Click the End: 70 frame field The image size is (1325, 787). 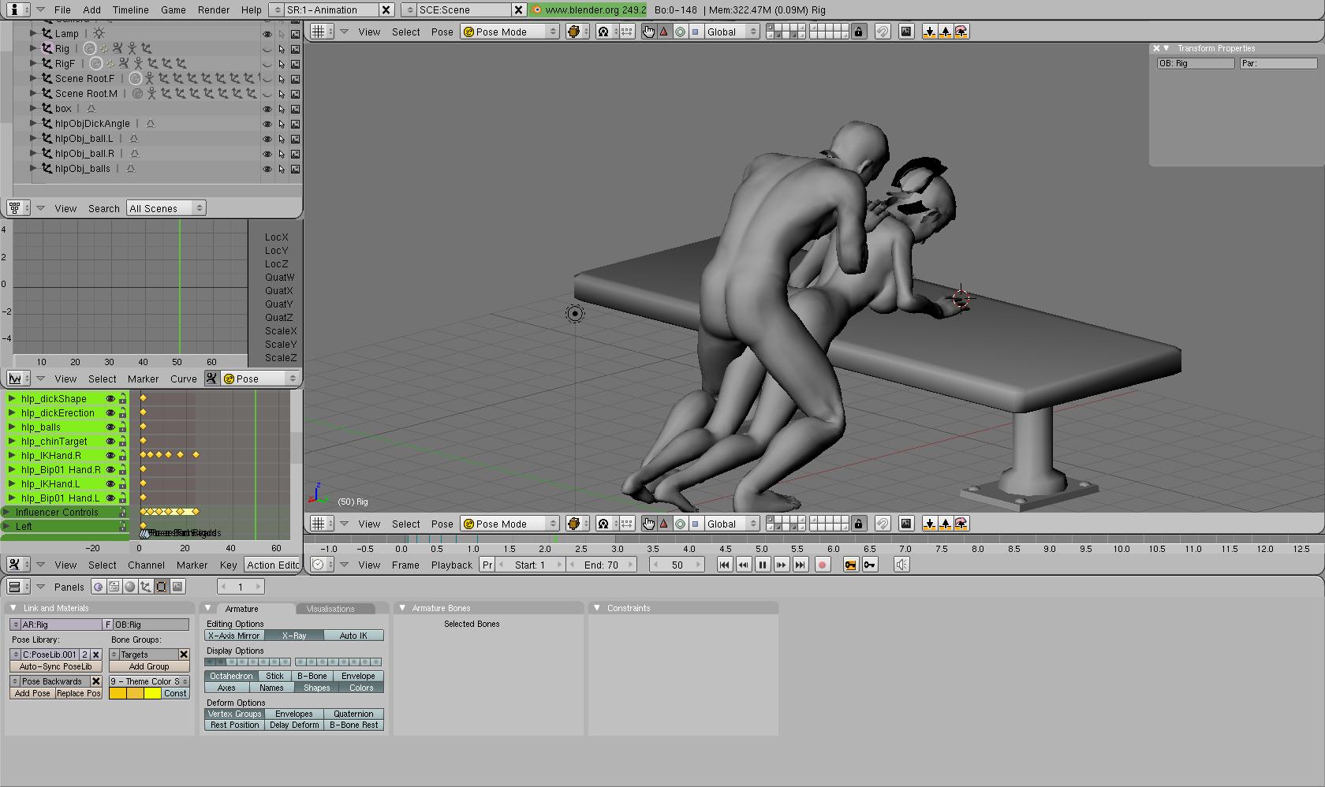(x=601, y=565)
